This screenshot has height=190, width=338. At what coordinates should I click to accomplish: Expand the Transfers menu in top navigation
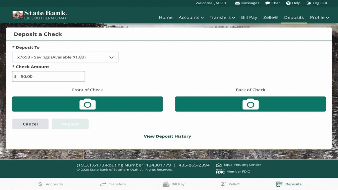click(x=222, y=17)
